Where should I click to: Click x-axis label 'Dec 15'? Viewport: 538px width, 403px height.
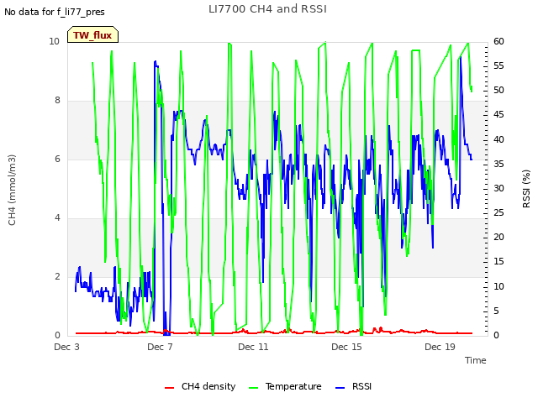click(346, 347)
